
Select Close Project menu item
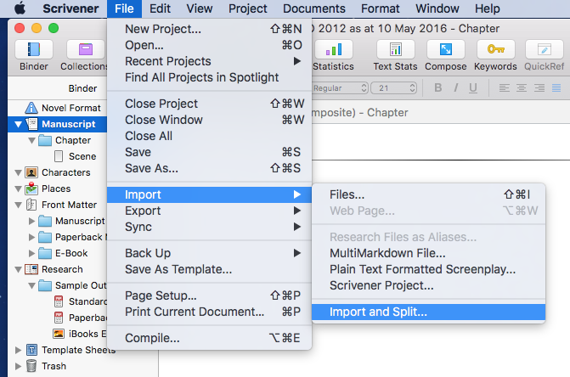point(209,104)
